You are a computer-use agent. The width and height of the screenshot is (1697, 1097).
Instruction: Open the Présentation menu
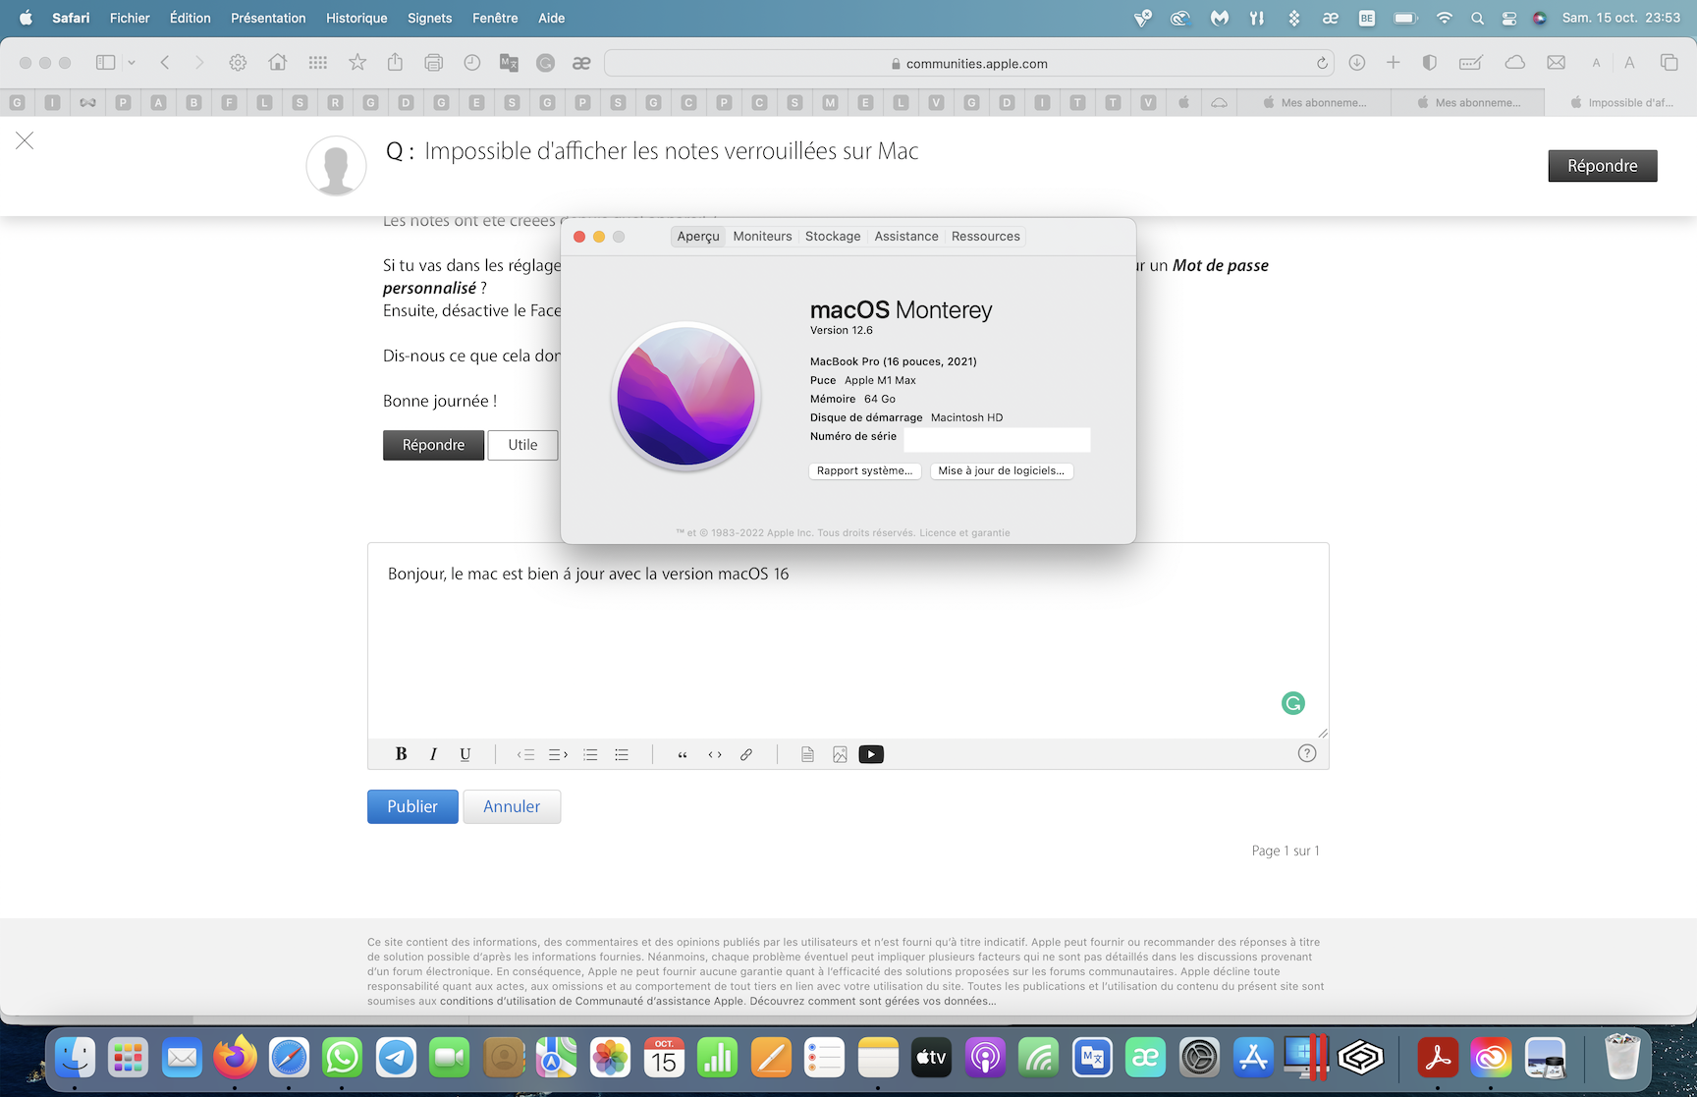tap(268, 18)
